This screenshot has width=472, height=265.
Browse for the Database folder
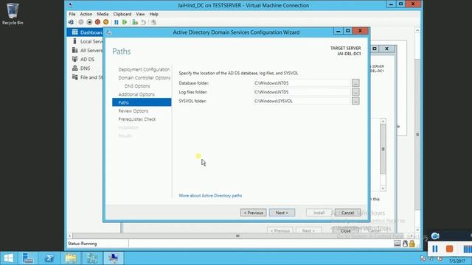355,83
